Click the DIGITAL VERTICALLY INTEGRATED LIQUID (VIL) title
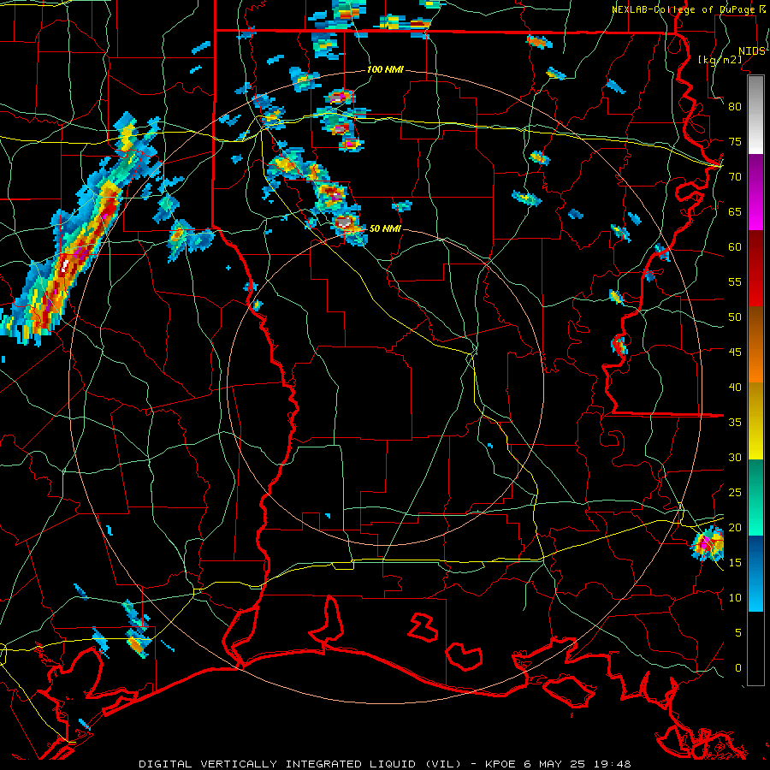The height and width of the screenshot is (770, 770). coord(299,764)
